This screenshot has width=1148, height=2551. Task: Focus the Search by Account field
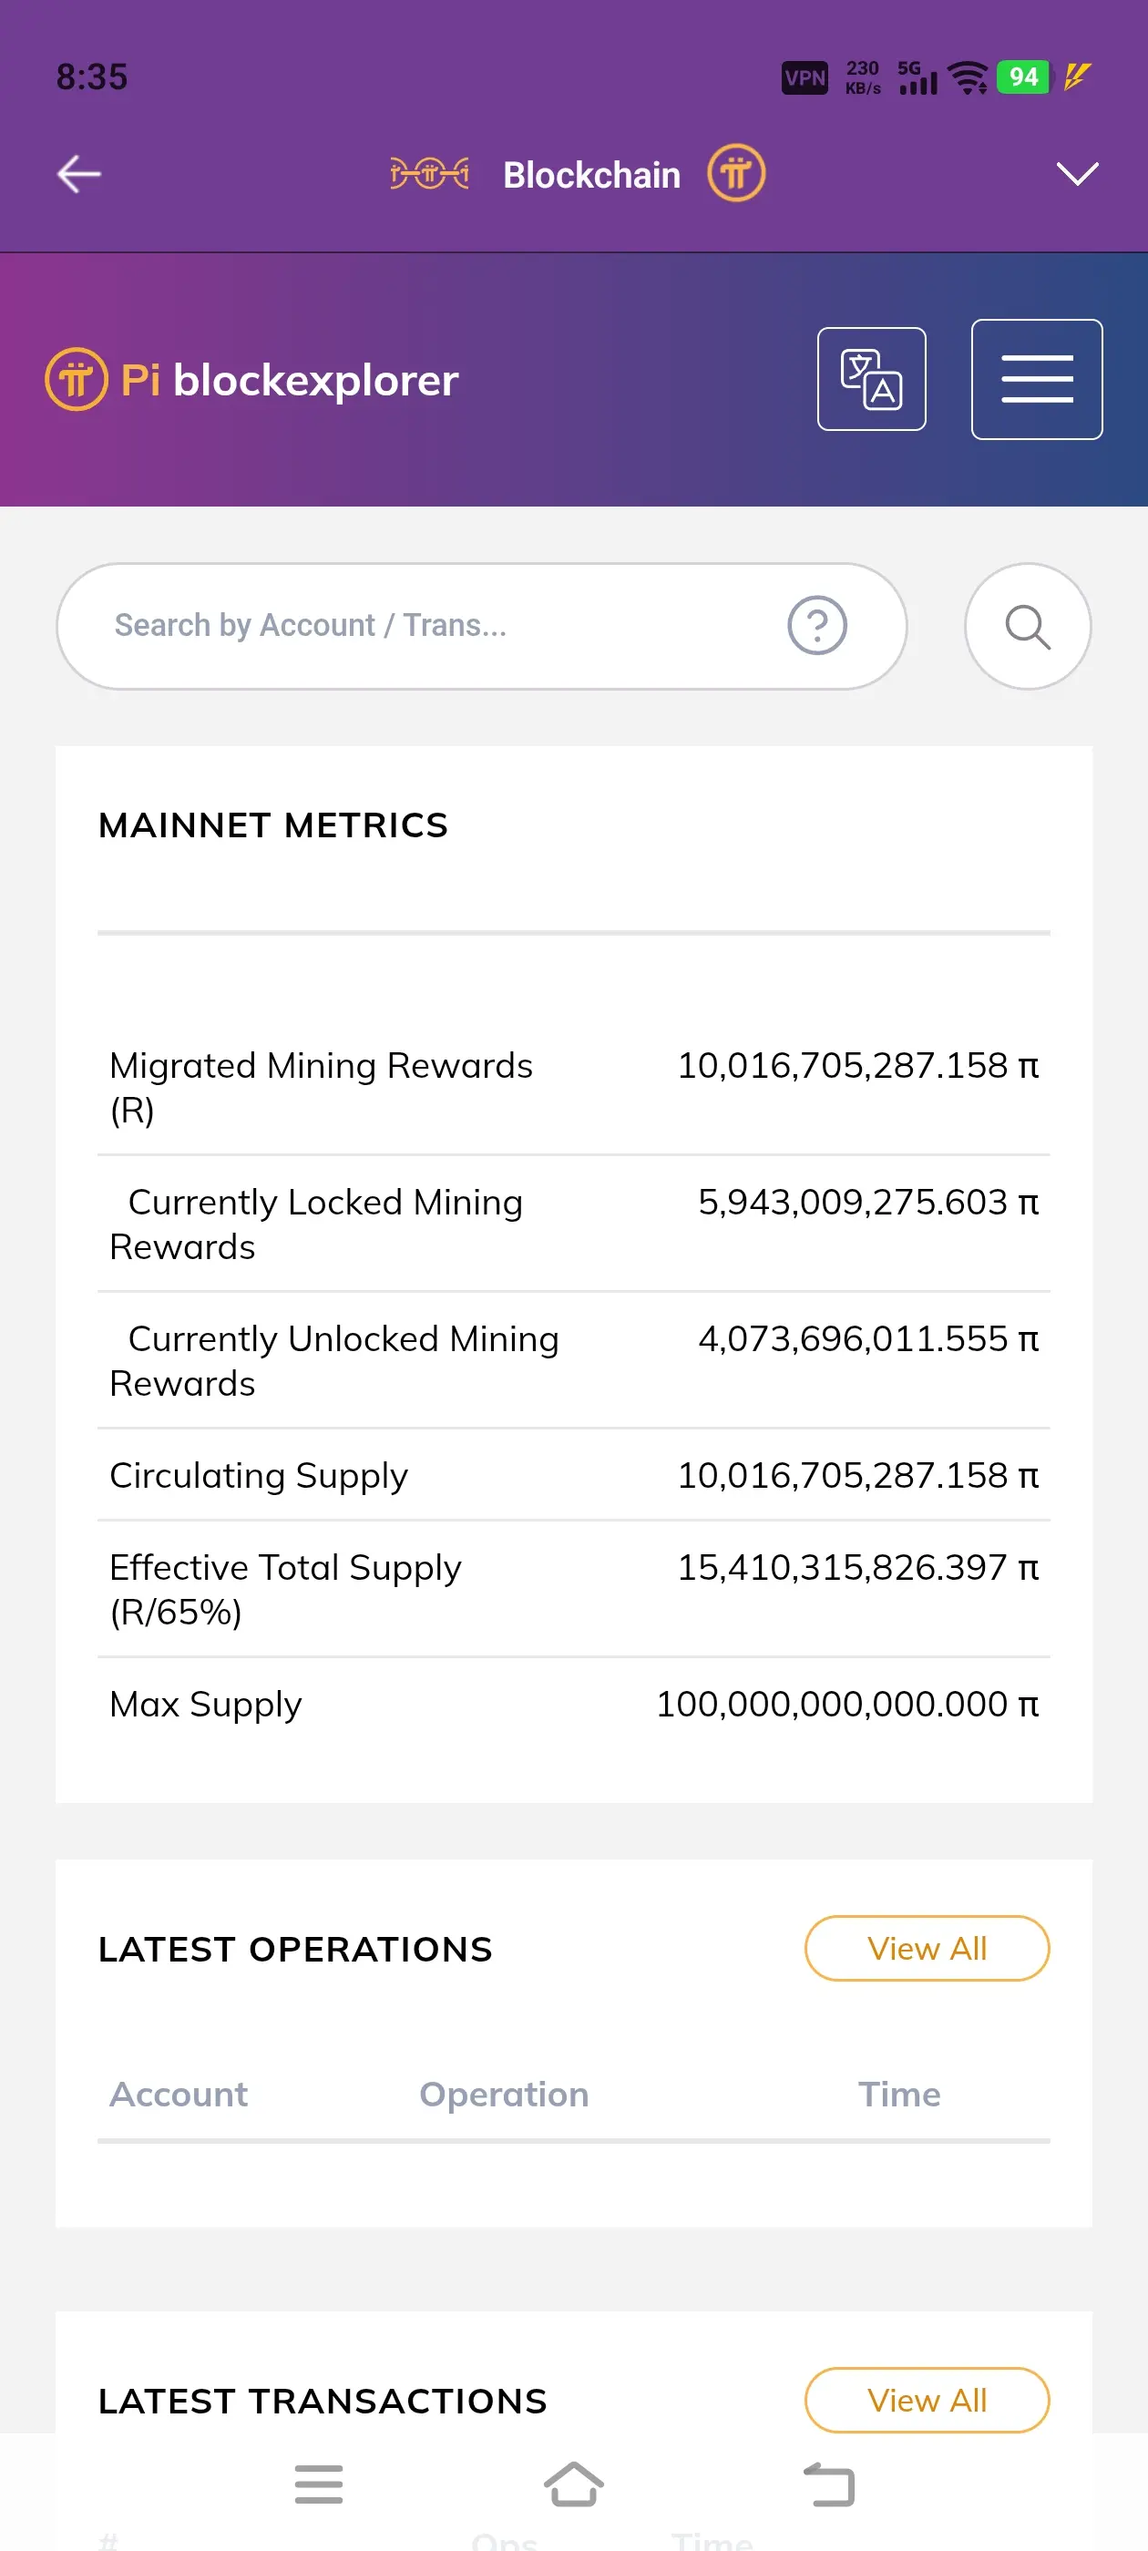coord(436,626)
